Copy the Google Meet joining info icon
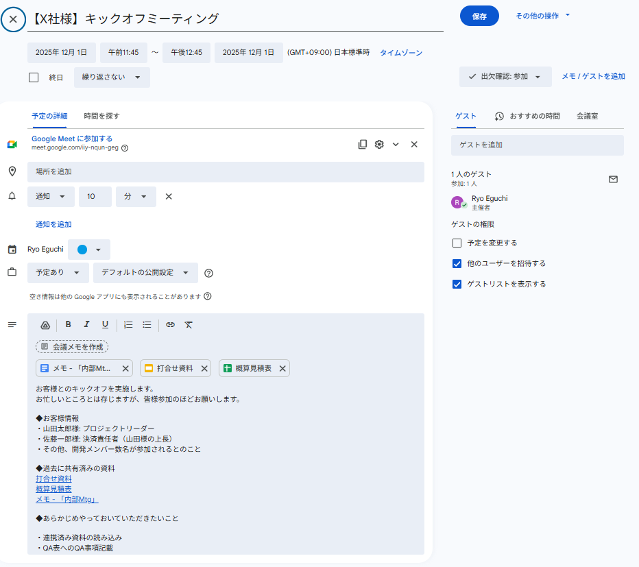Viewport: 639px width, 567px height. pyautogui.click(x=363, y=145)
